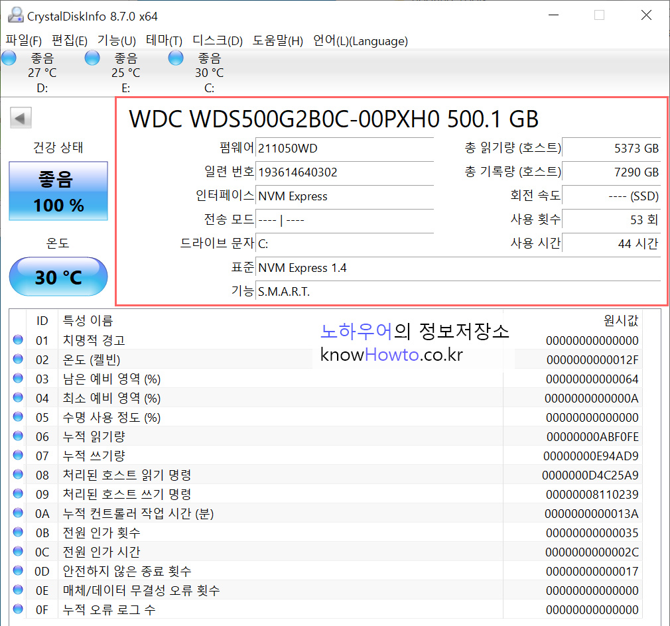Image resolution: width=670 pixels, height=626 pixels.
Task: Select raw value 000000000013A
Action: point(591,514)
